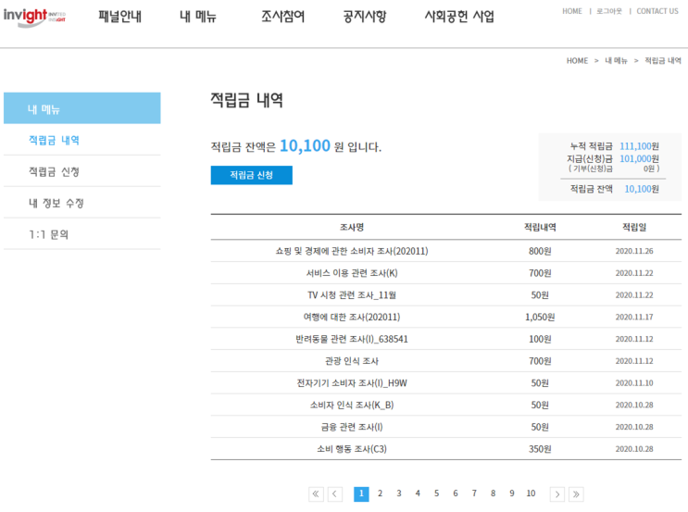This screenshot has width=688, height=512.
Task: Click the 적립금 내역 page heading
Action: (x=246, y=100)
